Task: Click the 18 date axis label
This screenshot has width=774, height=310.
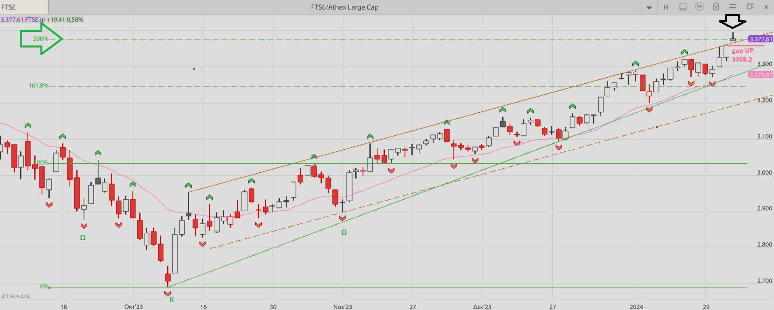Action: (64, 307)
